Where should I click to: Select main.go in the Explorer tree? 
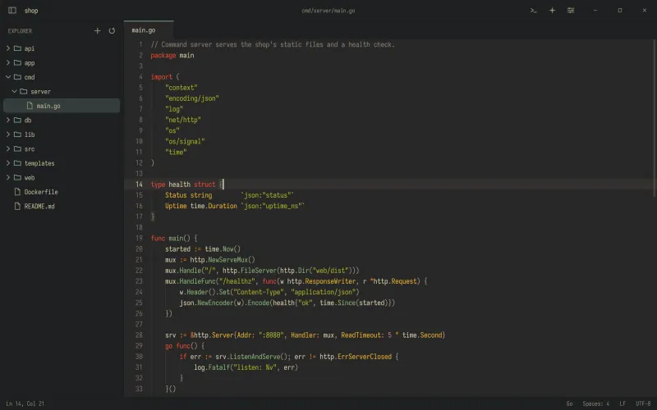pyautogui.click(x=62, y=106)
